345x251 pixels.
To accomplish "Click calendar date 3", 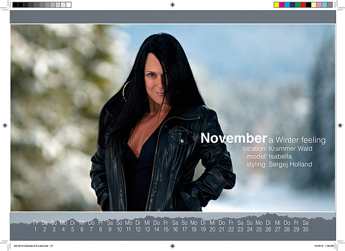I will (54, 230).
